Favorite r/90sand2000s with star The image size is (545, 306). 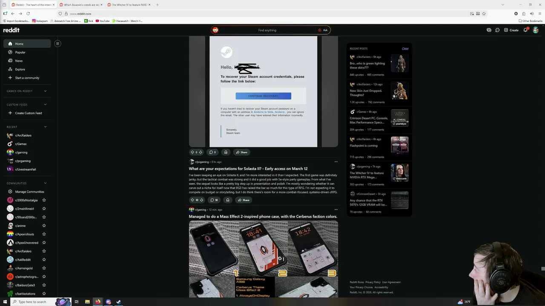point(44,217)
